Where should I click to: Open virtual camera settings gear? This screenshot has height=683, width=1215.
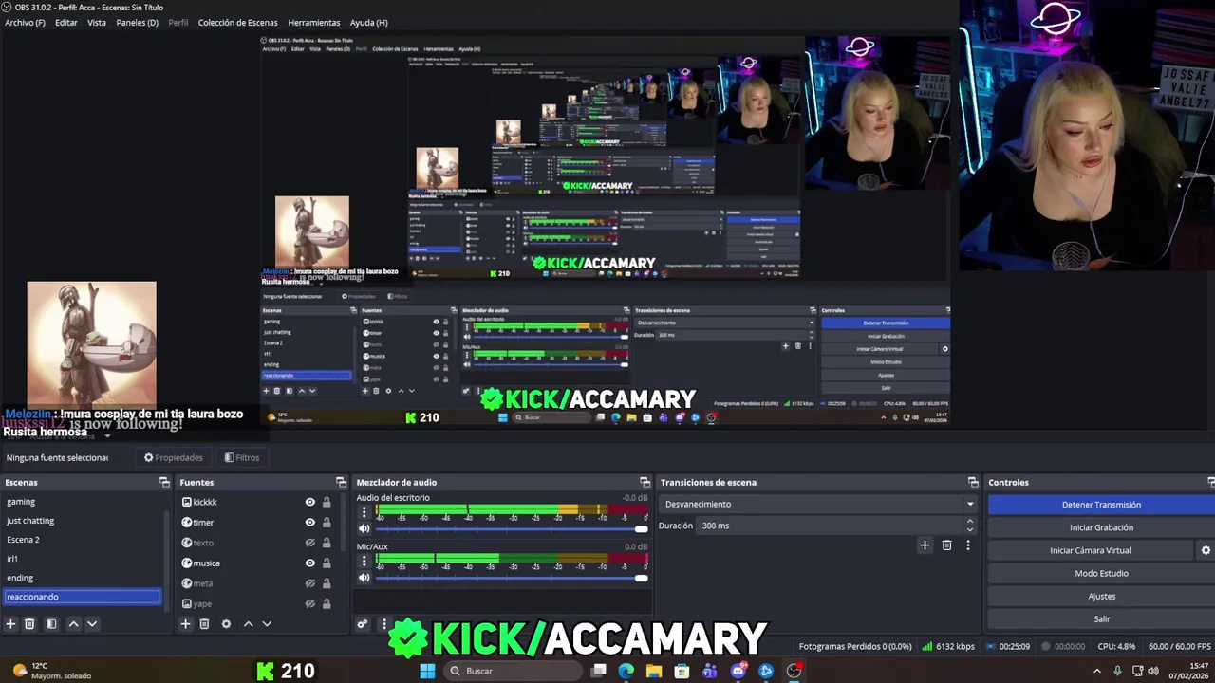pos(1206,550)
